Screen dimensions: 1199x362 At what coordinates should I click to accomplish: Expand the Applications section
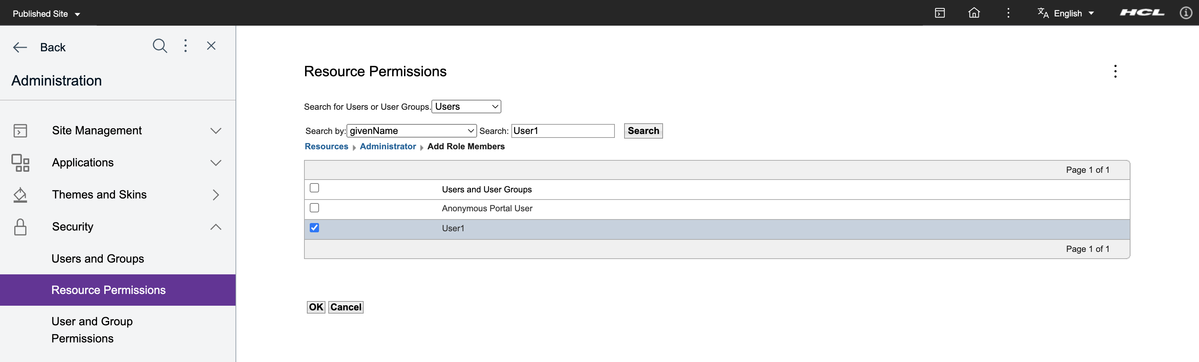point(216,162)
